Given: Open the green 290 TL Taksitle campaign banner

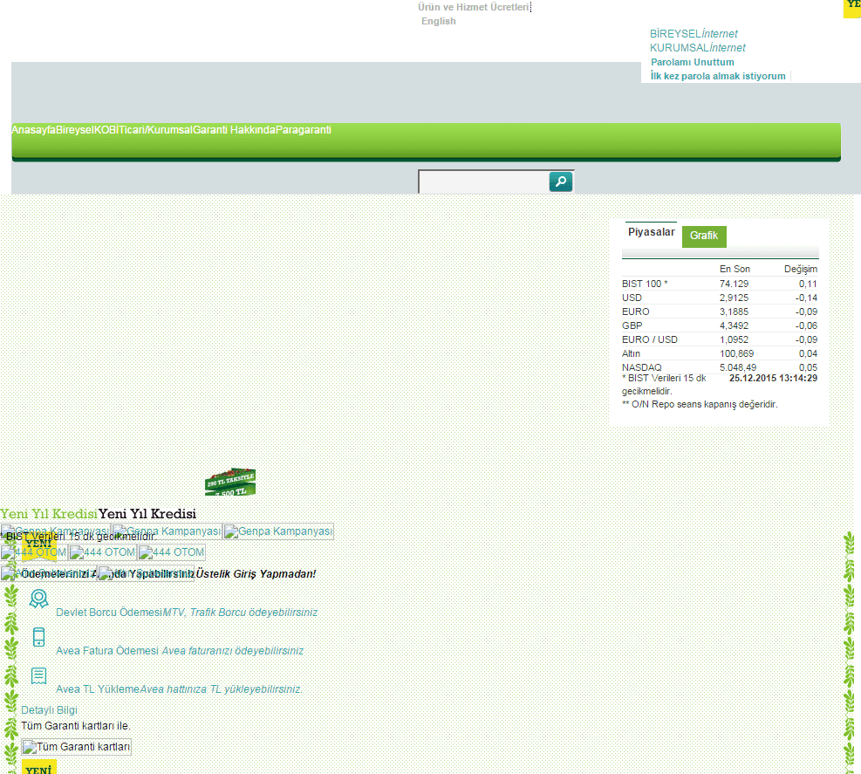Looking at the screenshot, I should pyautogui.click(x=230, y=482).
